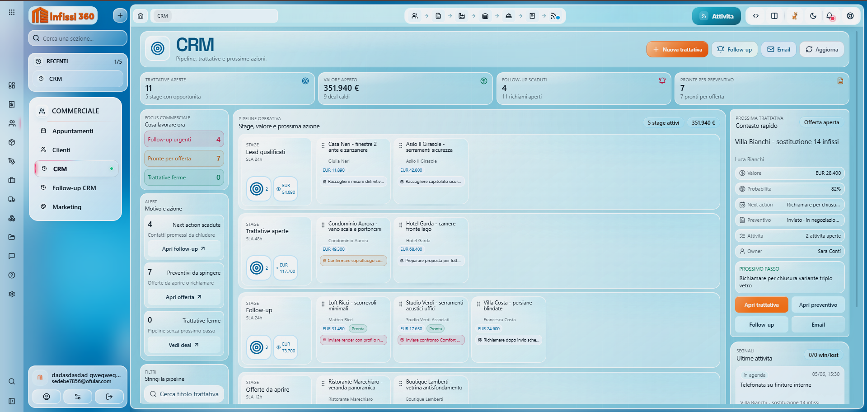
Task: Click the Follow-up button in CRM header
Action: click(734, 50)
